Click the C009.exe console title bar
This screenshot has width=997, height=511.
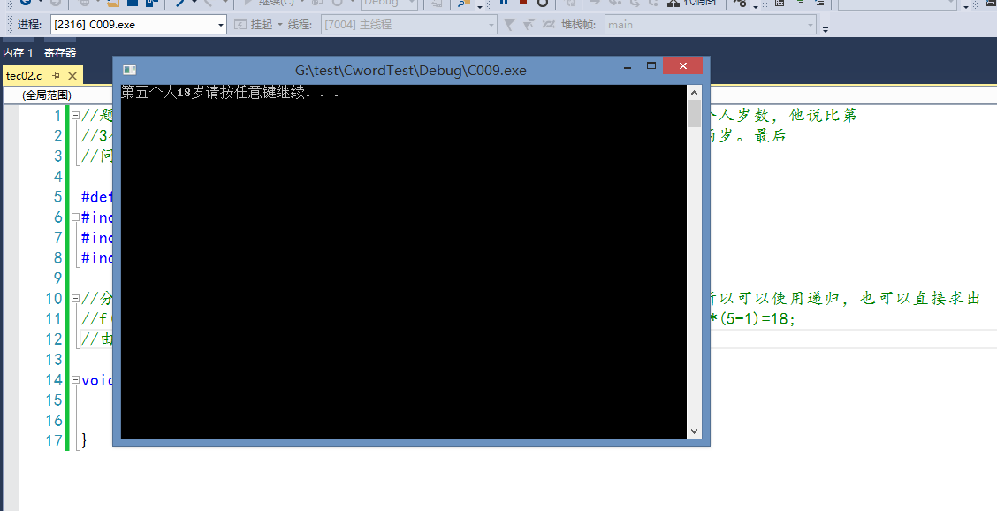pos(411,70)
